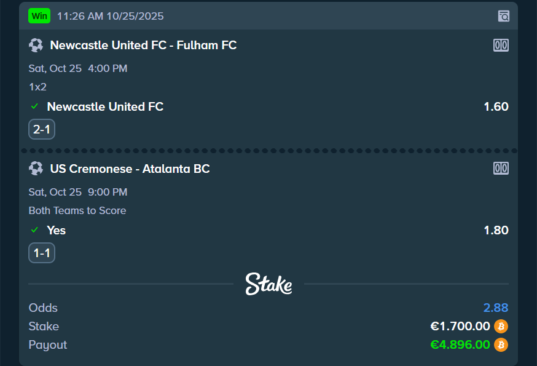Click the €4.896.00 payout amount

tap(460, 344)
